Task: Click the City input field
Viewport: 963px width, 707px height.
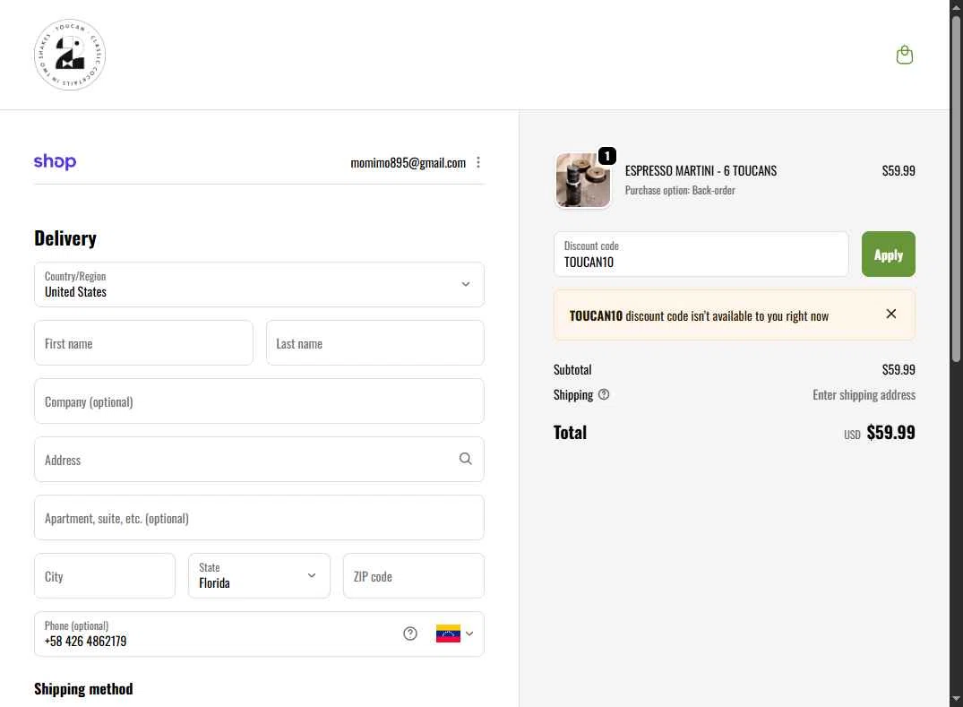Action: tap(105, 576)
